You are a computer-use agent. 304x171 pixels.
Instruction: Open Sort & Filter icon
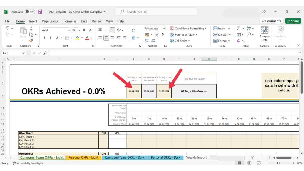(249, 28)
